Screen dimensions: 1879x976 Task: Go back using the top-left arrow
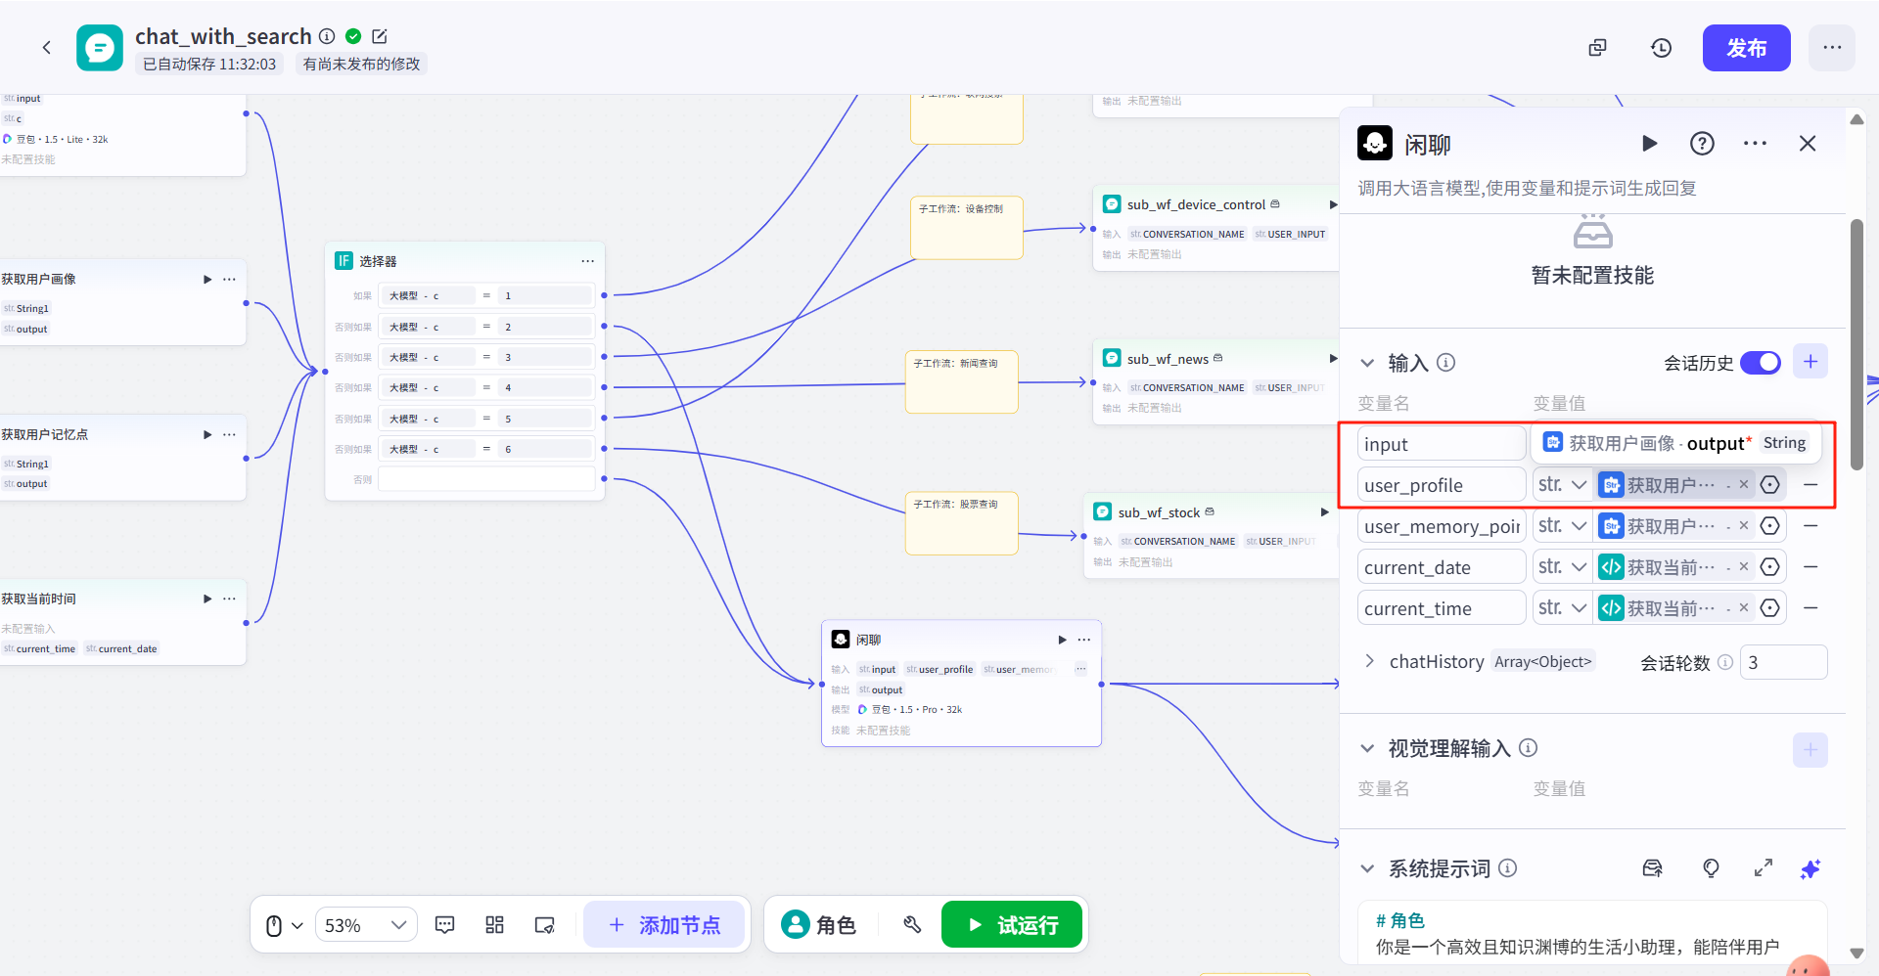pos(46,47)
